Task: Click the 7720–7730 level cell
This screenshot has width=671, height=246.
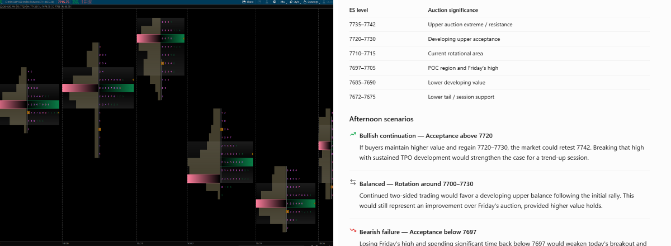Action: pos(362,39)
